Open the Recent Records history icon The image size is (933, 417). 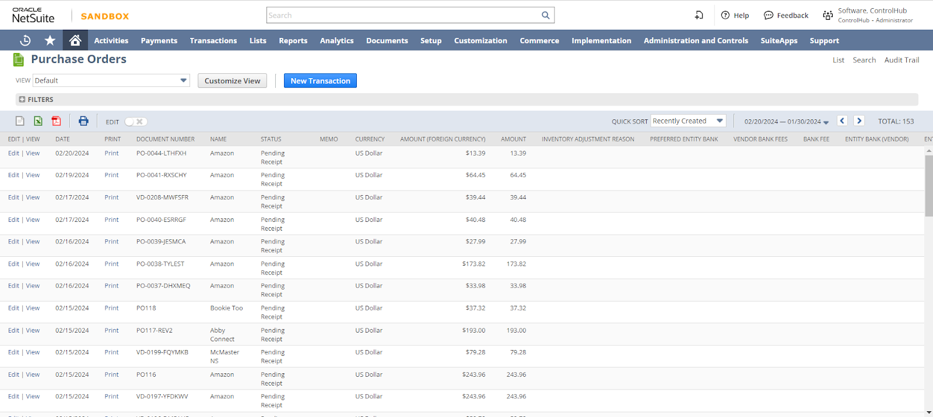[x=25, y=40]
